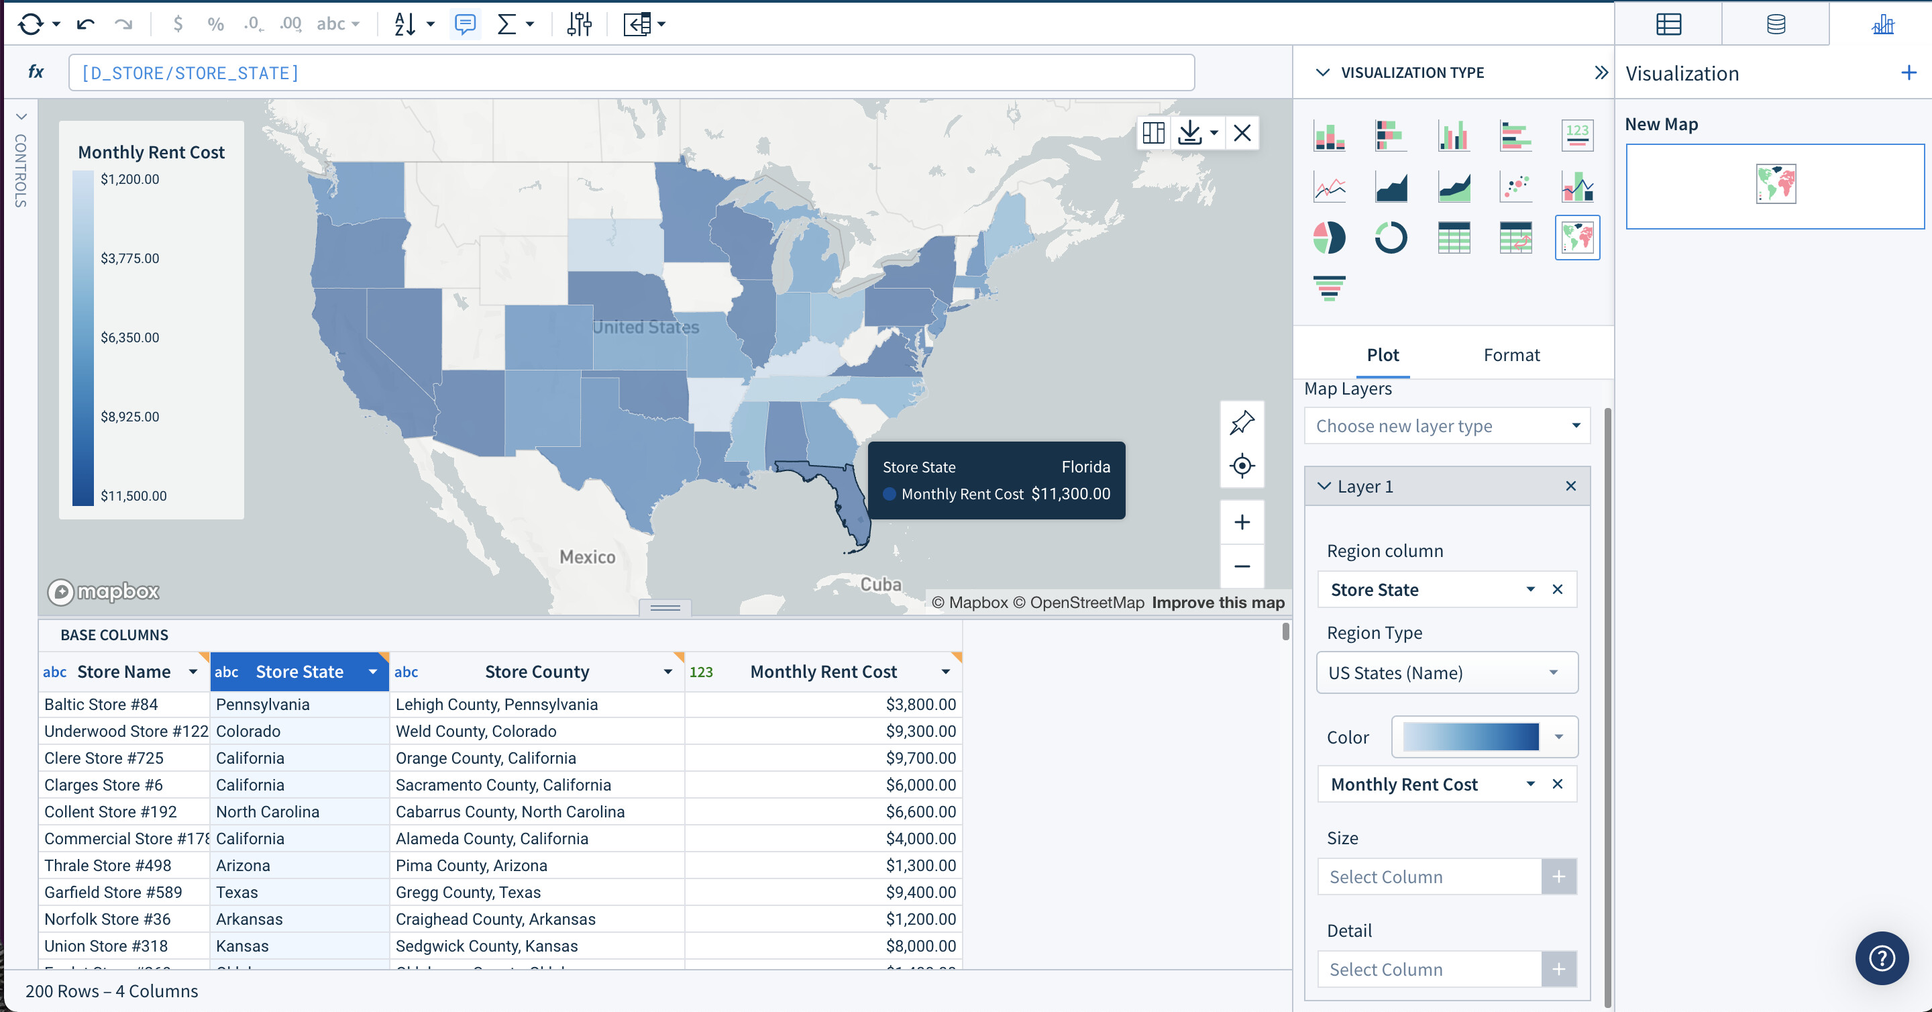Open the comment toolbar icon
This screenshot has width=1932, height=1012.
pos(465,23)
